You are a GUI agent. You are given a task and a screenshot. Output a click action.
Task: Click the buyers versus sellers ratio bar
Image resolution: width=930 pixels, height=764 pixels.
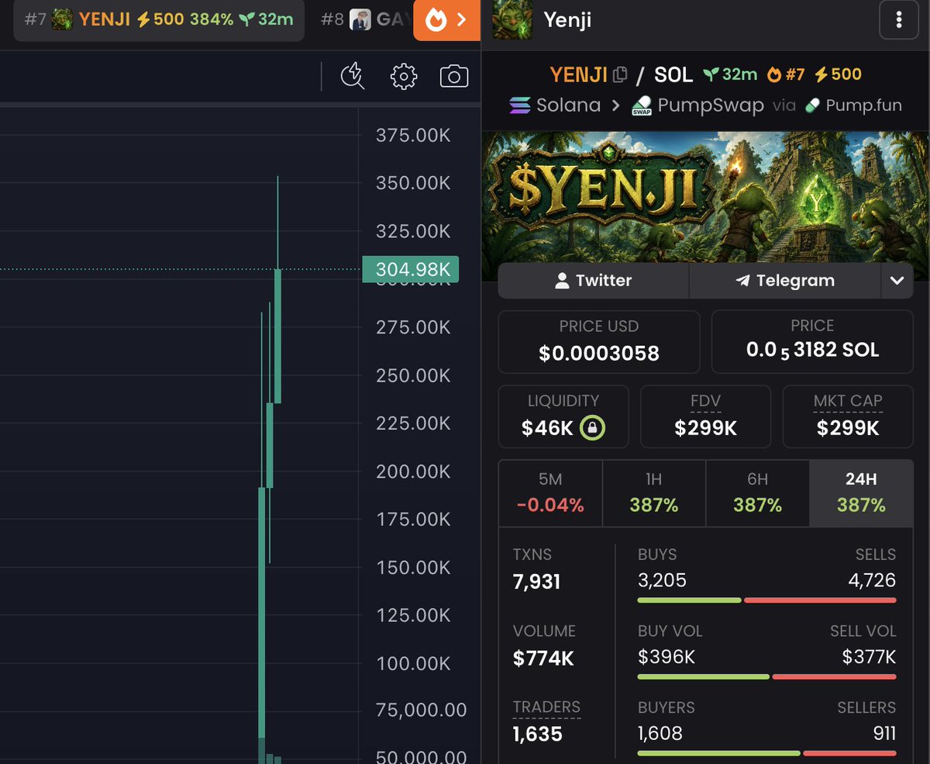coord(767,753)
